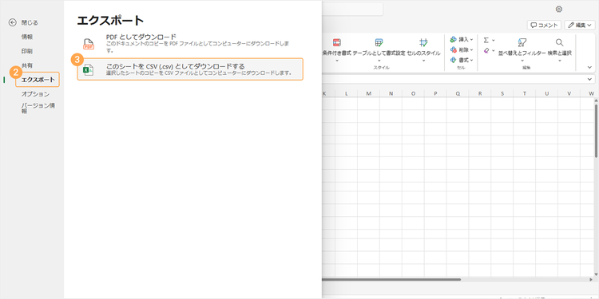
Task: Collapse the ribbon with the chevron
Action: [x=589, y=67]
